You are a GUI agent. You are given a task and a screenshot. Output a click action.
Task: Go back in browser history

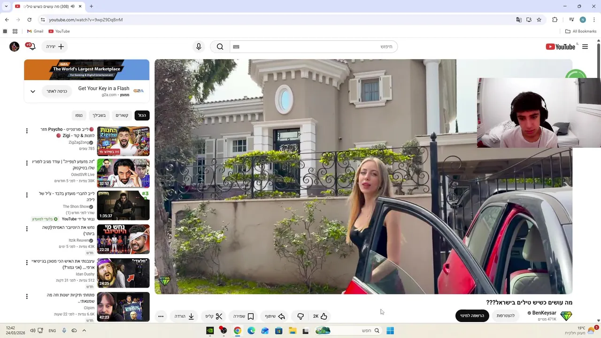click(x=7, y=20)
